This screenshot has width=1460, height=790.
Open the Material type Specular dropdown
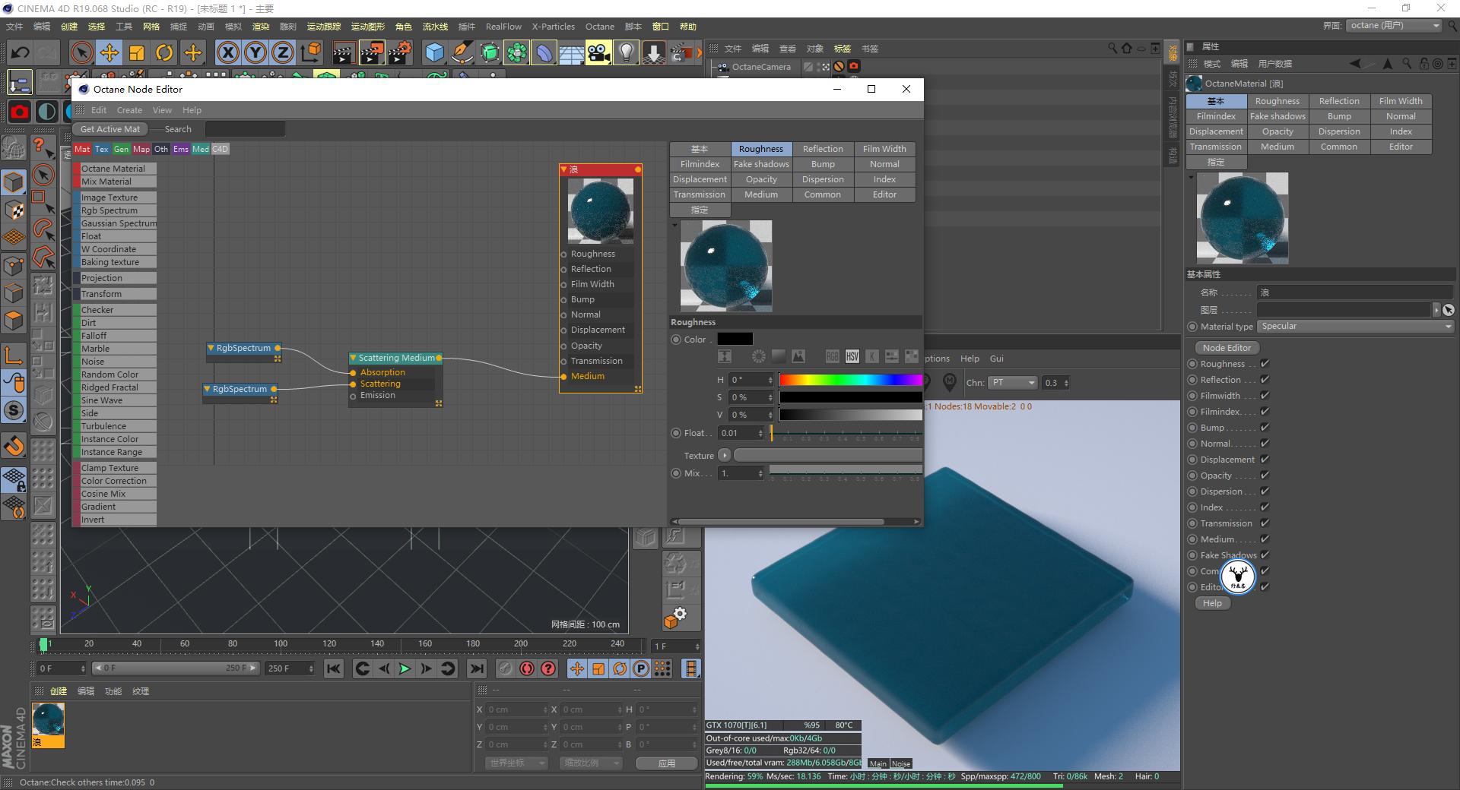click(x=1355, y=327)
